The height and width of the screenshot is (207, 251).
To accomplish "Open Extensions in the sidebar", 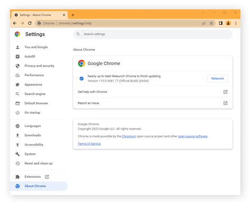I will click(32, 177).
